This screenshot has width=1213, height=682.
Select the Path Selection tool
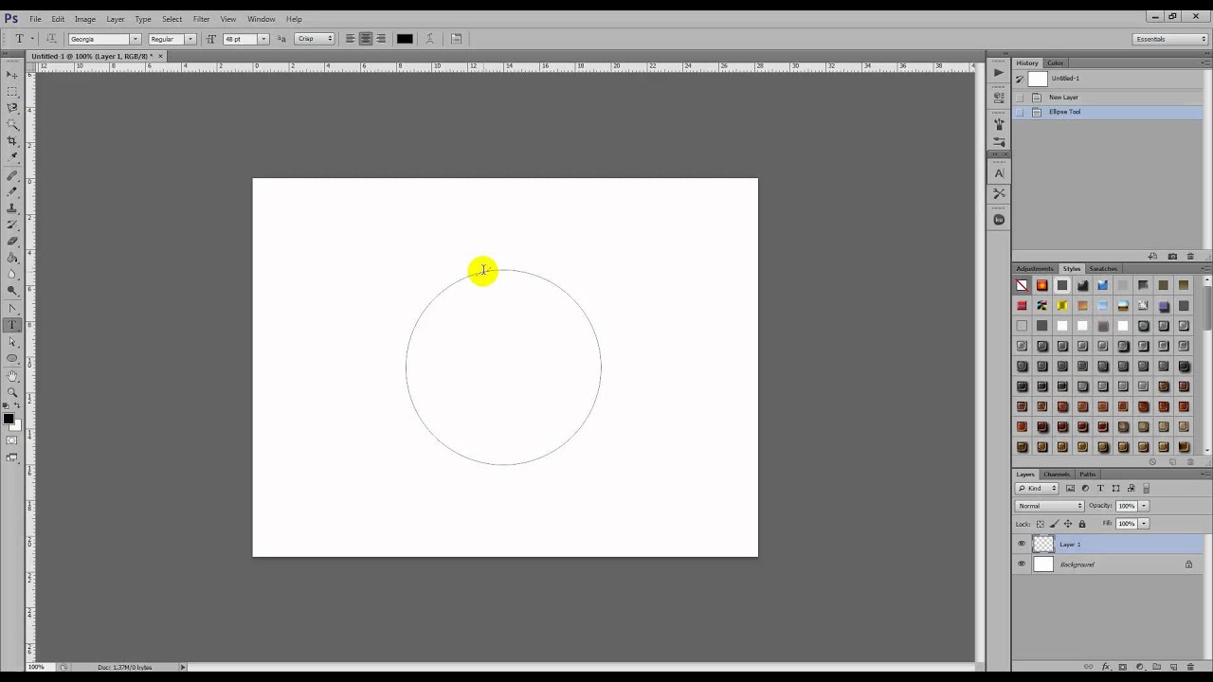pyautogui.click(x=12, y=341)
